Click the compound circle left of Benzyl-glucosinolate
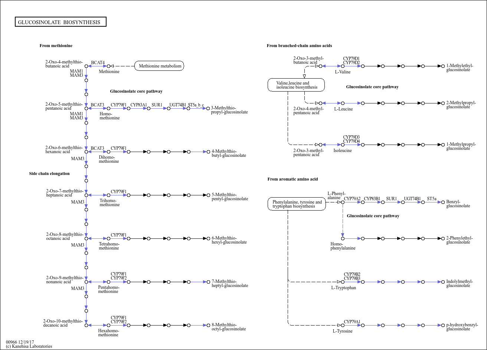The height and width of the screenshot is (350, 487). point(443,202)
